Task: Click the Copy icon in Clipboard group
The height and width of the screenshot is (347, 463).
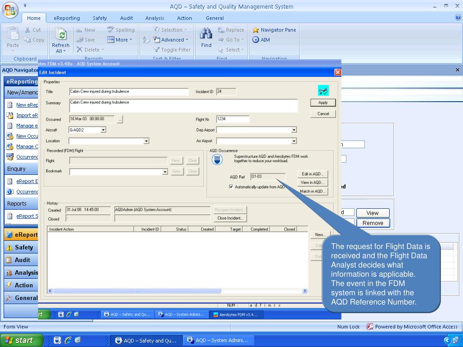Action: [x=28, y=40]
